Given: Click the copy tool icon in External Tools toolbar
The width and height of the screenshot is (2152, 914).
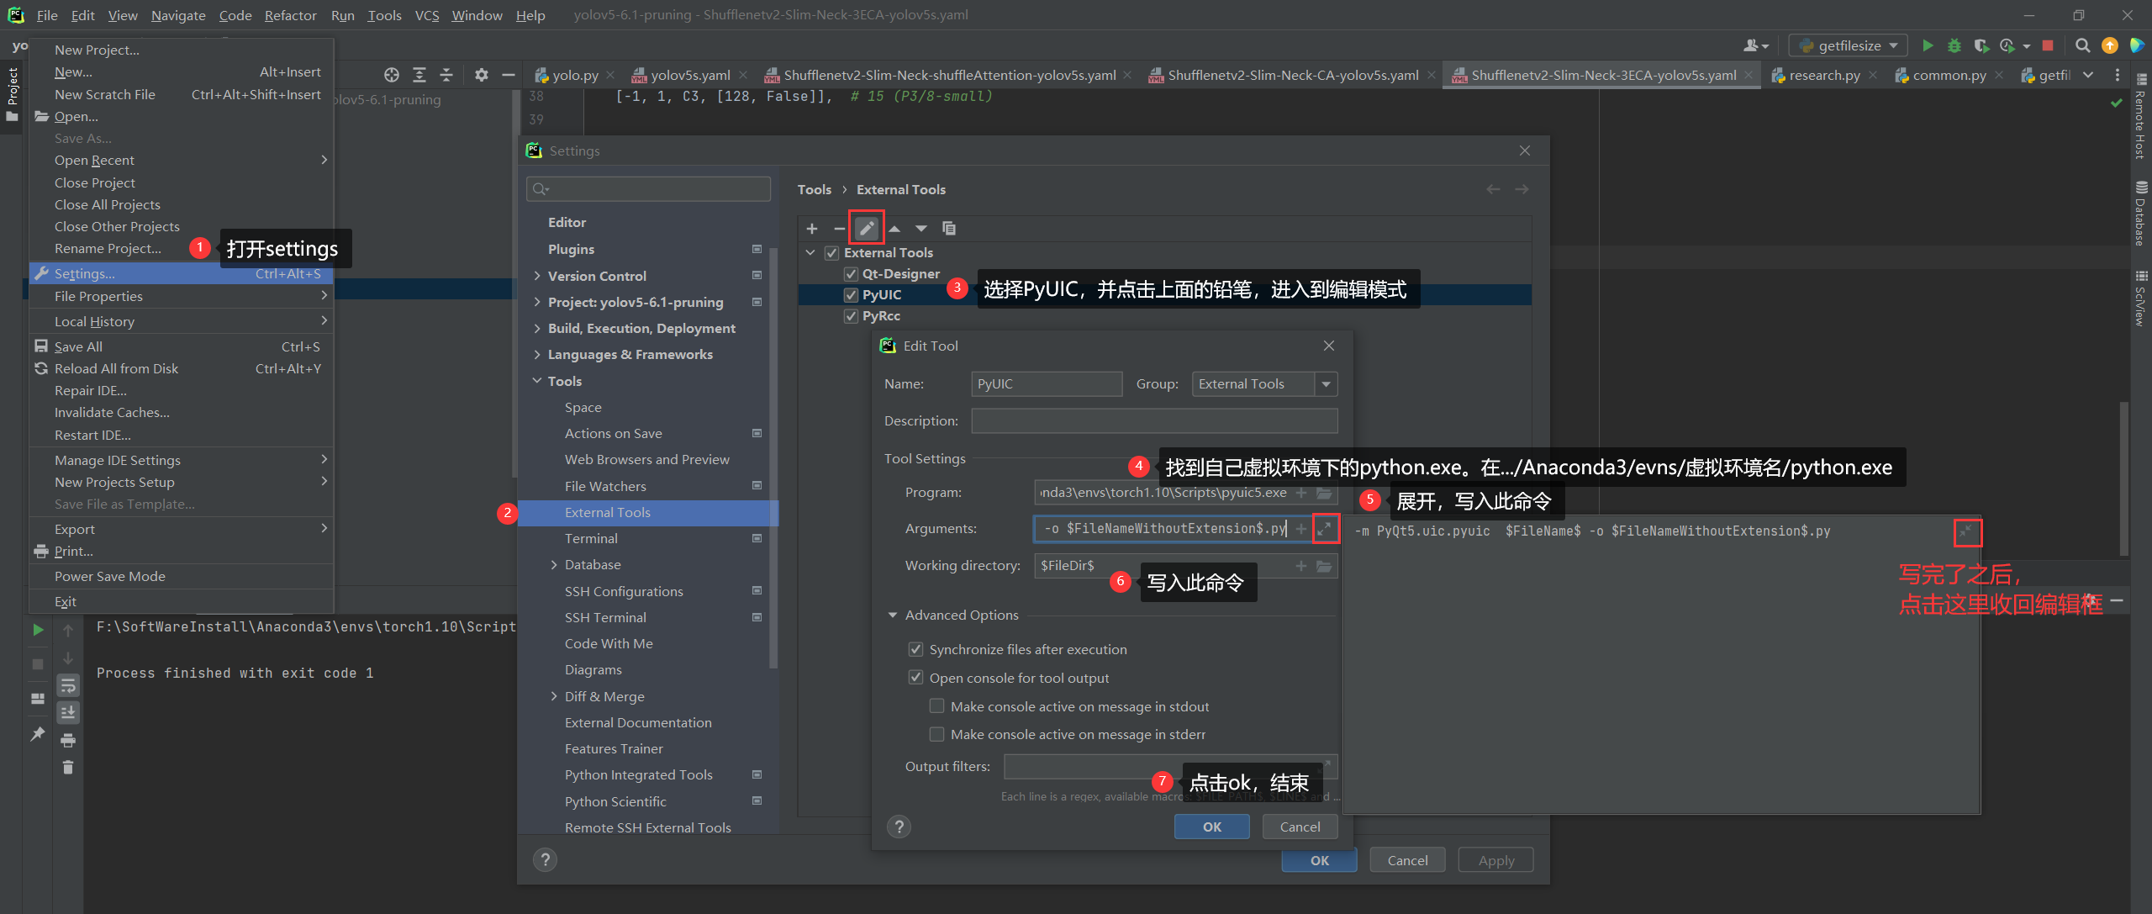Looking at the screenshot, I should (x=949, y=228).
